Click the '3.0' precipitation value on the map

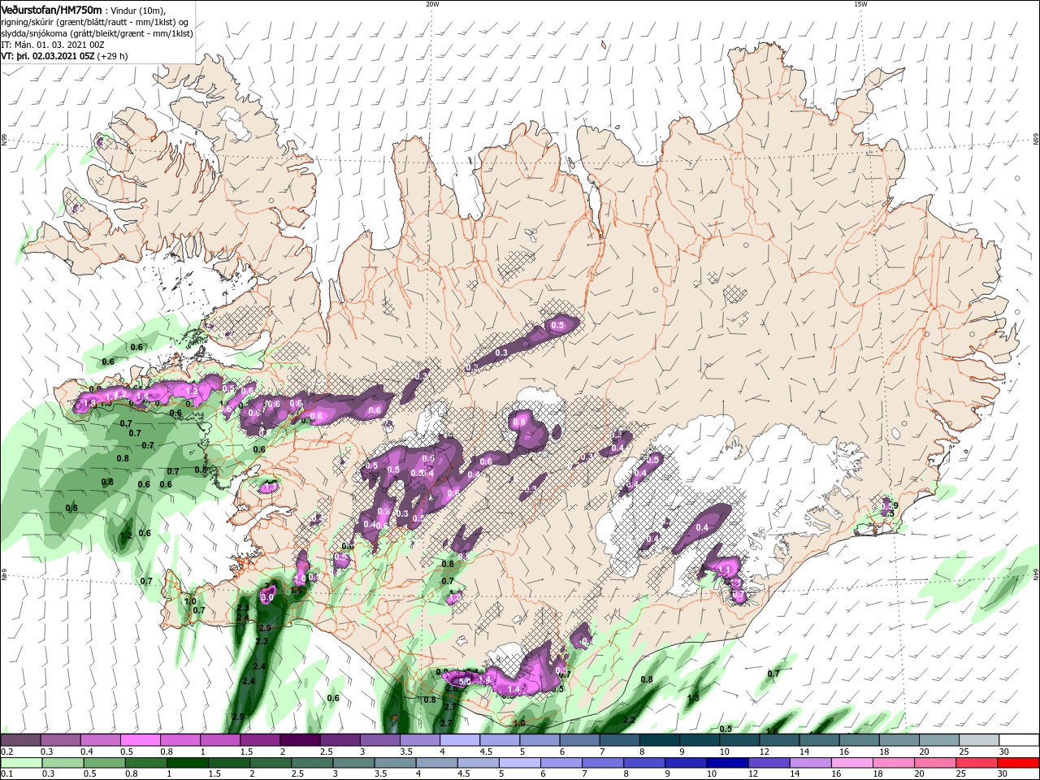267,596
